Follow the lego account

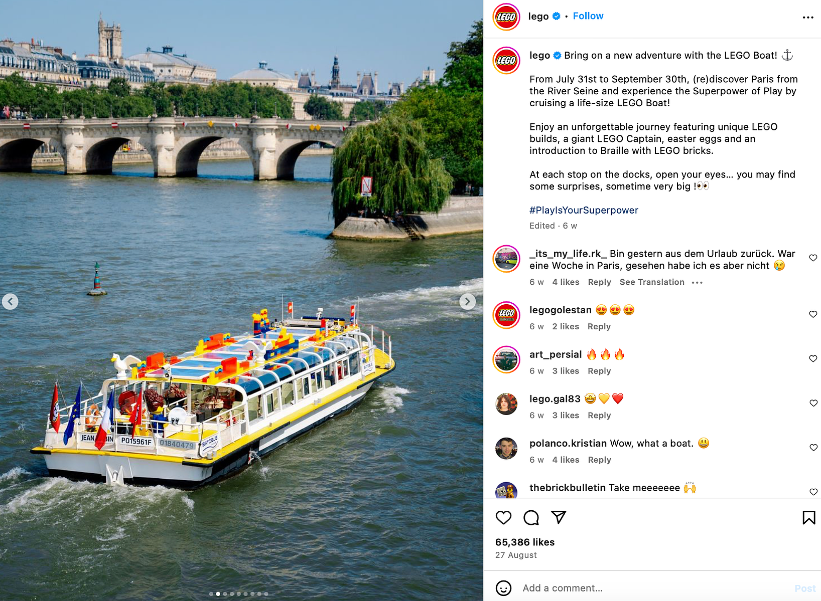pyautogui.click(x=588, y=16)
